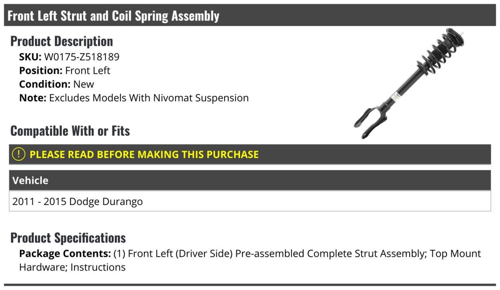Click the Compatible With or Fits heading
500x290 pixels.
tap(70, 131)
